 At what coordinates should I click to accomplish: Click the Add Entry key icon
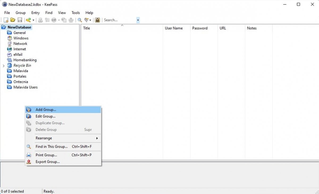(x=28, y=20)
